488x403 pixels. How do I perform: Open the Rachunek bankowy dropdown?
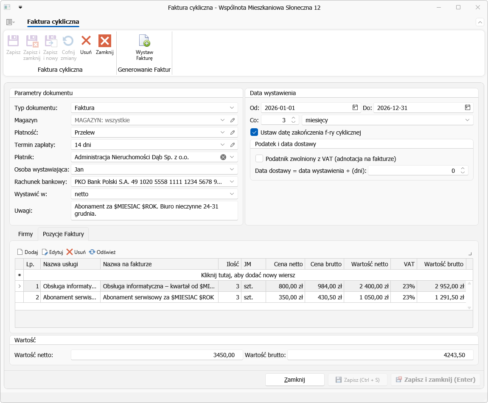coord(232,182)
